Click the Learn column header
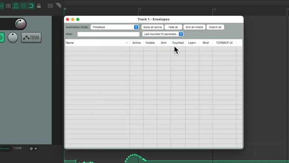Viewport: 289px width, 163px height. tap(192, 43)
